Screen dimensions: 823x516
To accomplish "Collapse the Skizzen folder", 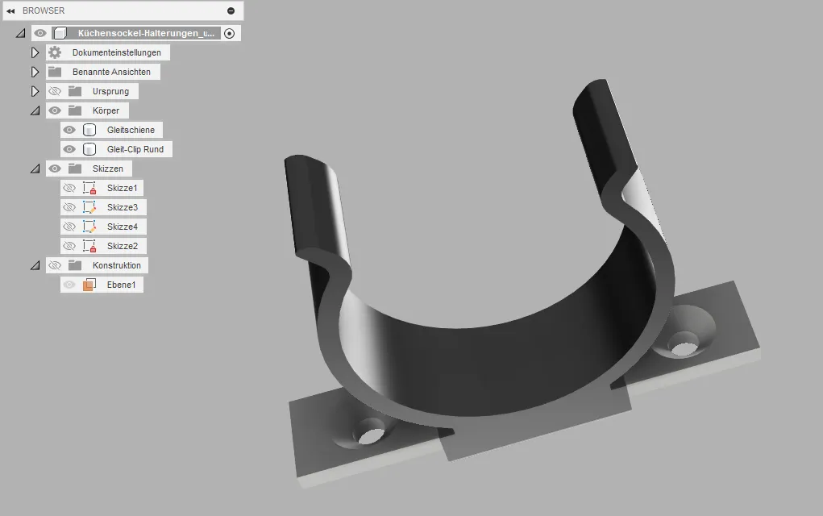I will click(x=35, y=169).
